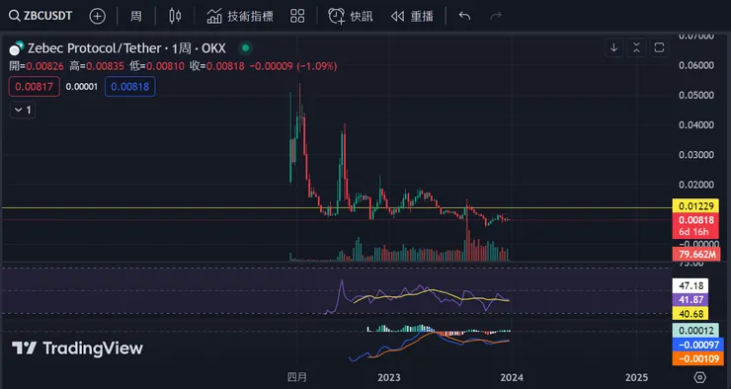Click the 79.662M volume label

tap(696, 255)
